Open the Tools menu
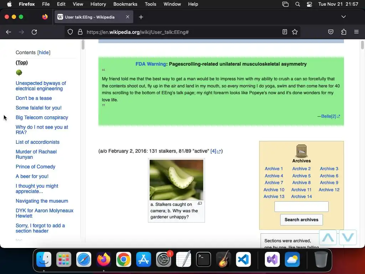 (150, 4)
